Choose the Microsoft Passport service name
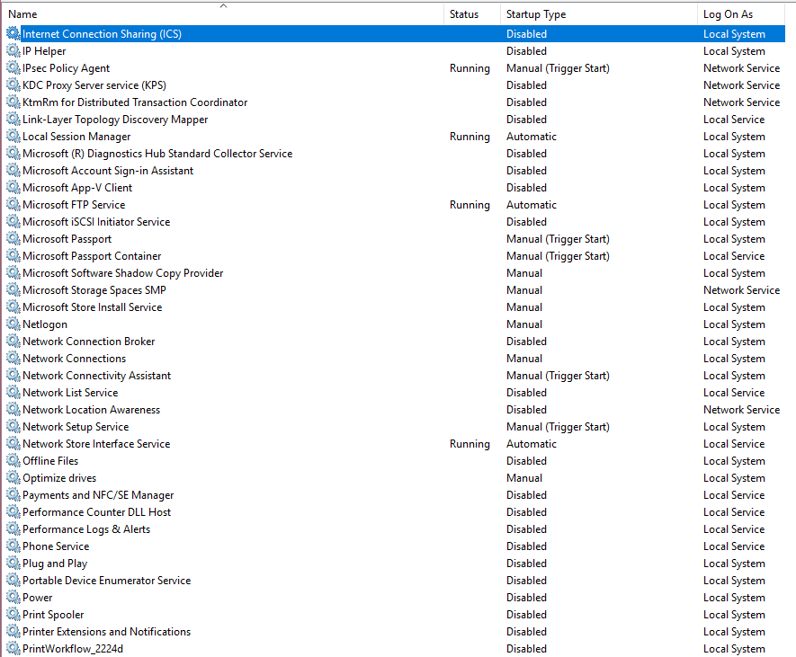Viewport: 796px width, 657px height. pyautogui.click(x=67, y=239)
